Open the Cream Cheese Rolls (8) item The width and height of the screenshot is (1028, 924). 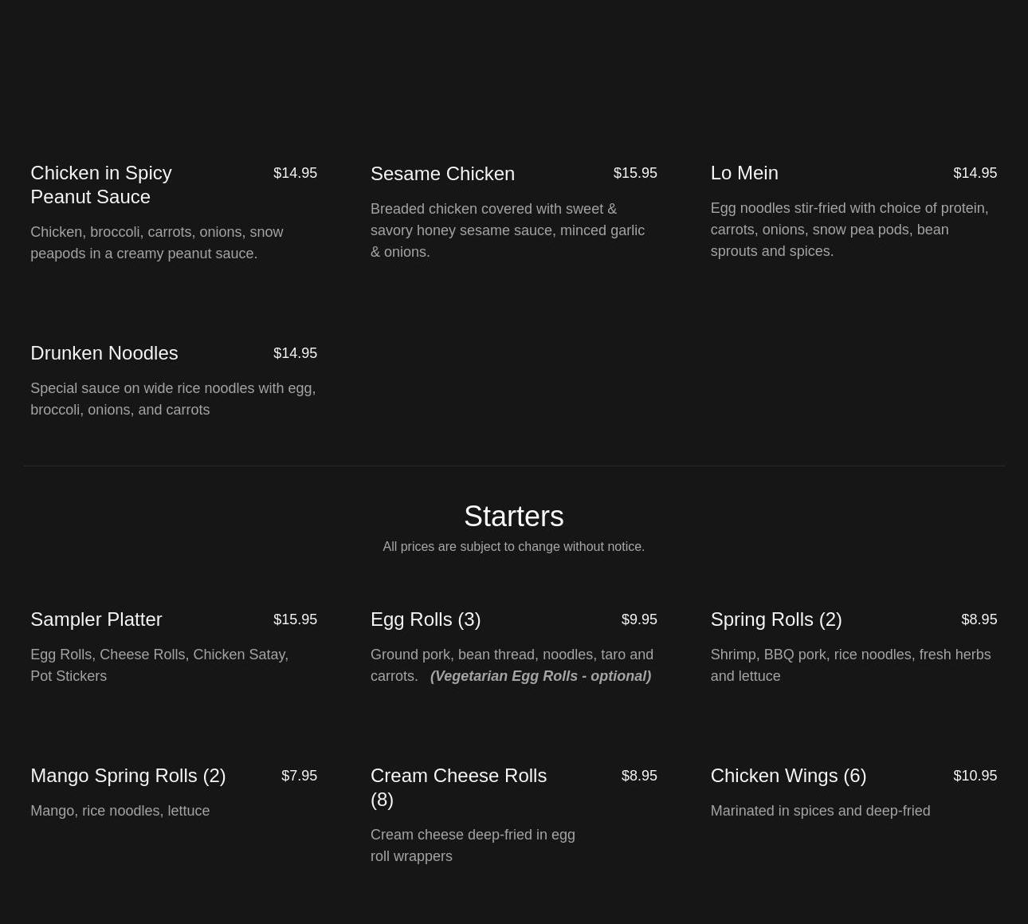[x=458, y=787]
